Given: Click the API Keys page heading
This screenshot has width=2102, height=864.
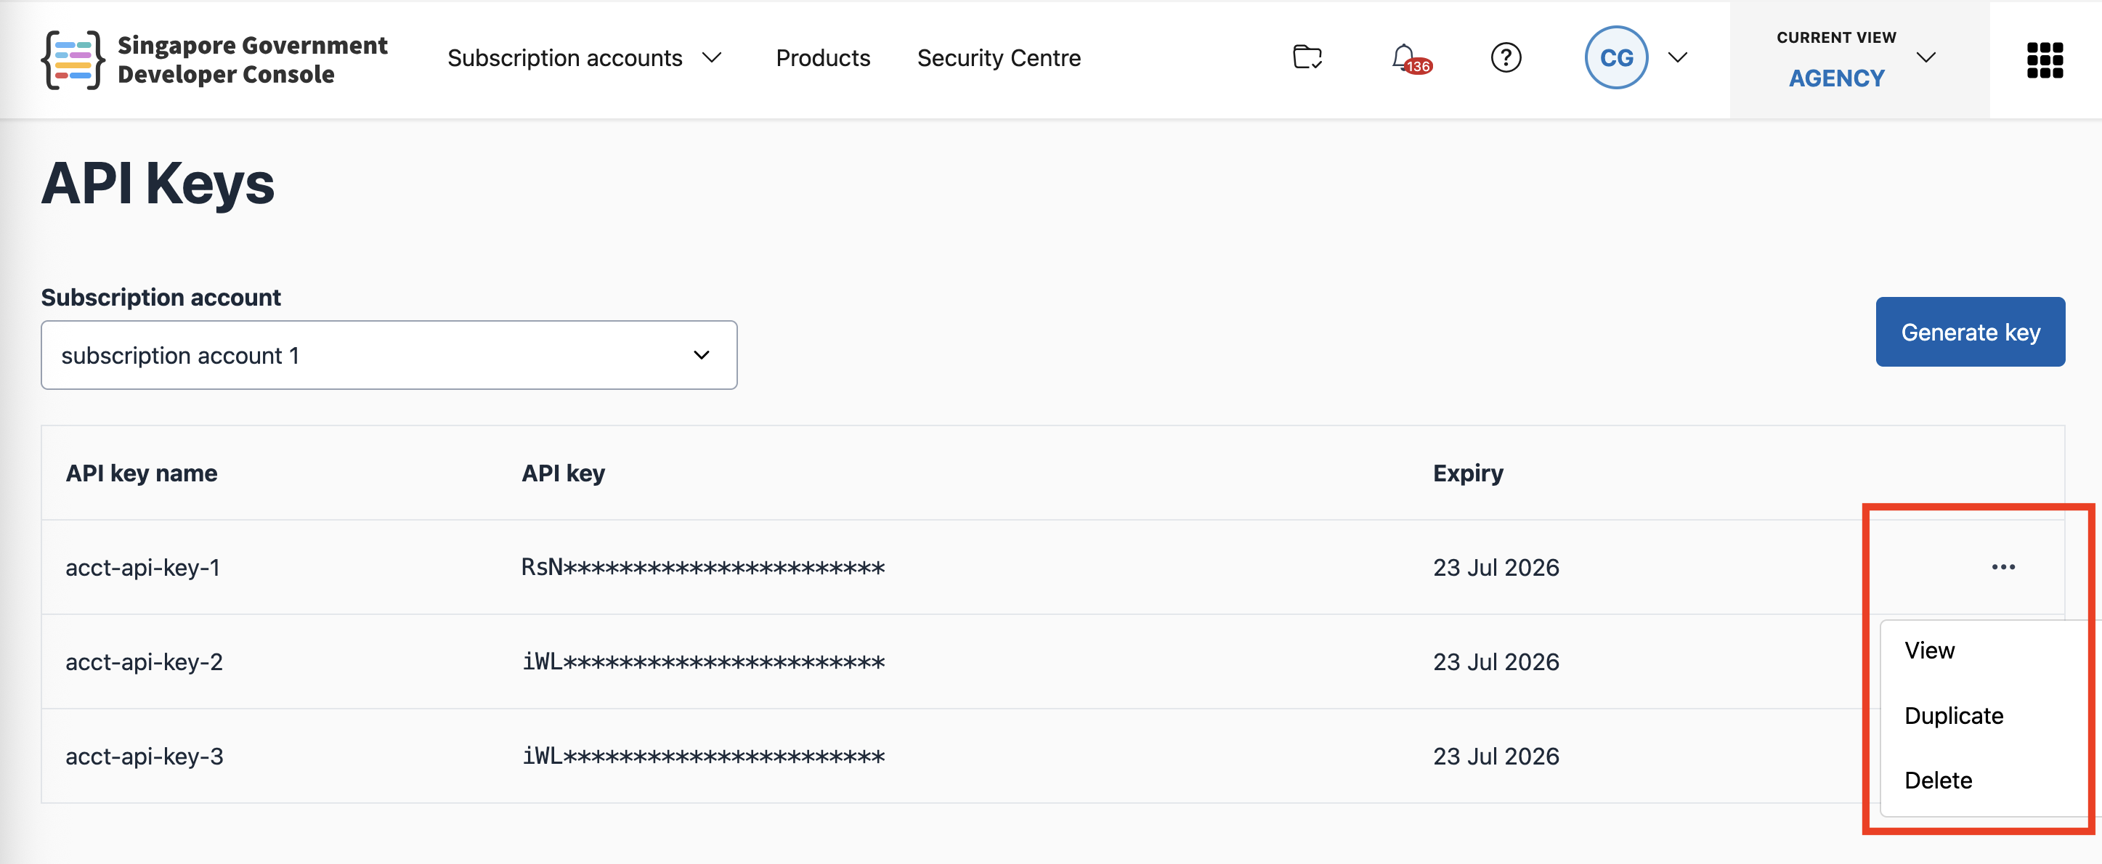Looking at the screenshot, I should tap(158, 183).
